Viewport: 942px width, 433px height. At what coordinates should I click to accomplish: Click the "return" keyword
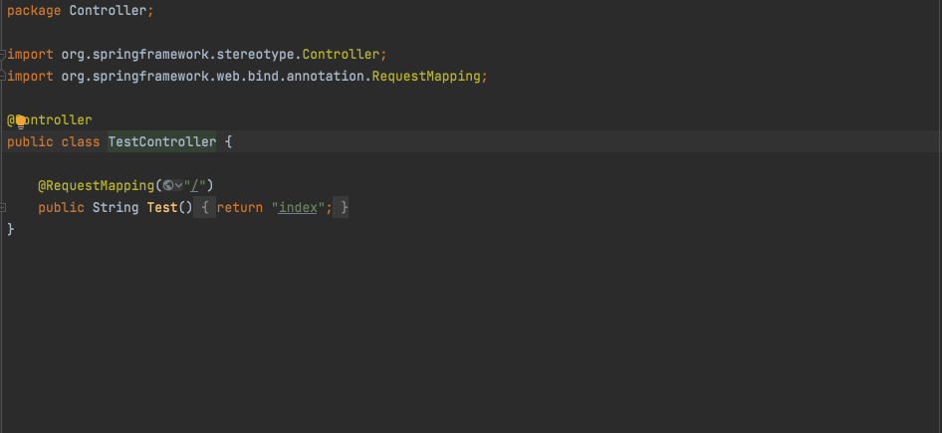point(240,208)
